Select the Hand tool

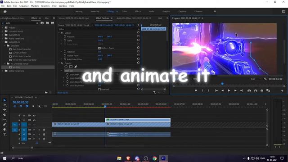click(x=4, y=129)
